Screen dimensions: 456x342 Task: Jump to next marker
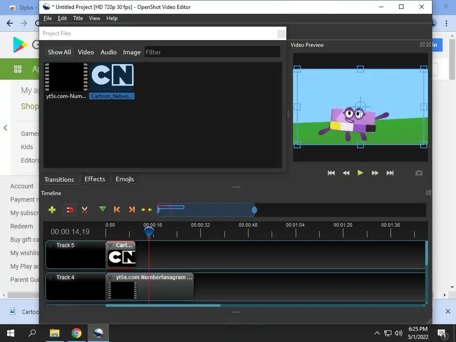point(132,209)
